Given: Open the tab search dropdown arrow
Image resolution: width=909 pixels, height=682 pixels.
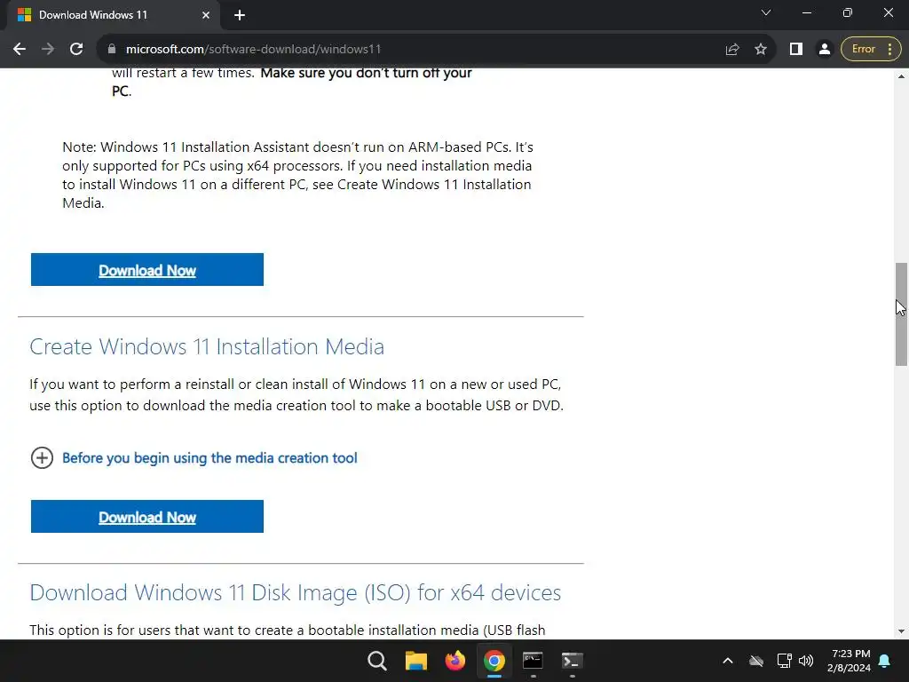Looking at the screenshot, I should click(x=766, y=12).
